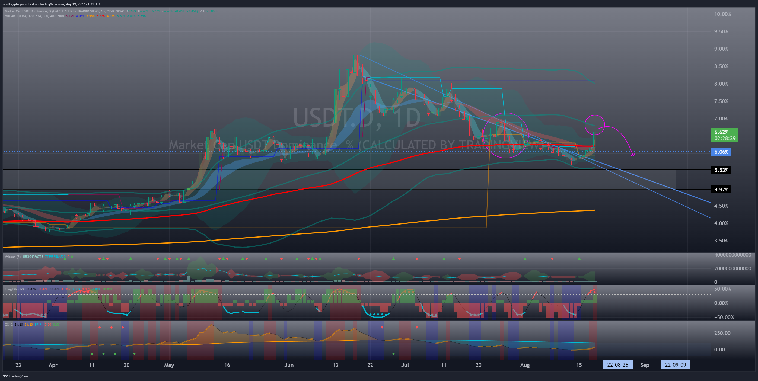This screenshot has width=758, height=381.
Task: Select the CCI-C indicator label
Action: pyautogui.click(x=9, y=325)
